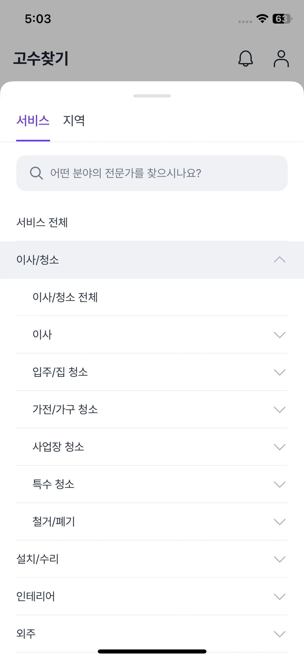This screenshot has width=304, height=660.
Task: Tap the bottom sheet drag handle
Action: [152, 96]
